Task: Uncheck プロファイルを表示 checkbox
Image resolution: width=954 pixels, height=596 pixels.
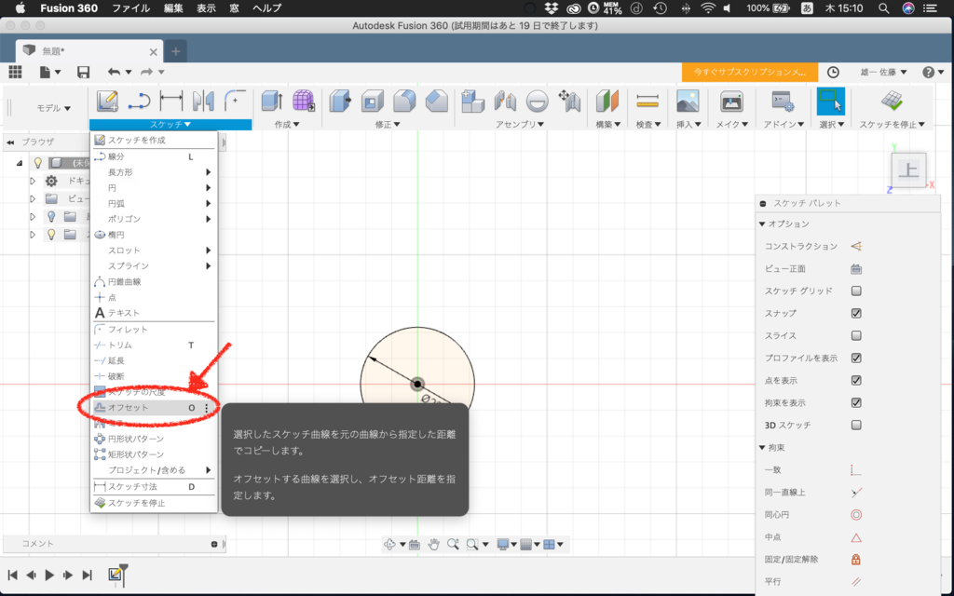Action: coord(856,359)
